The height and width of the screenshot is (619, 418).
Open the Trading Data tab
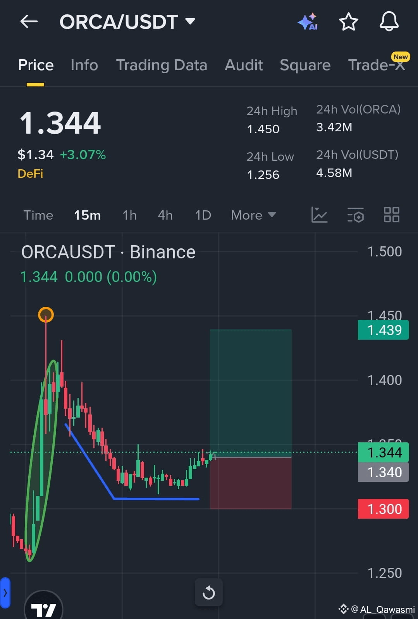click(162, 65)
